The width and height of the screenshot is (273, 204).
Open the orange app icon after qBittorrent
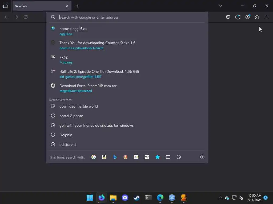tap(183, 198)
